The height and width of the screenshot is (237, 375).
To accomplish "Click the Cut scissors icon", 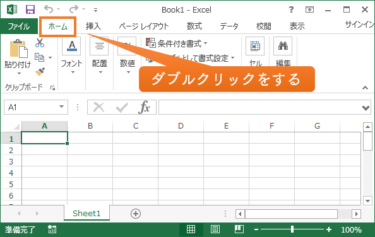I will pos(40,43).
